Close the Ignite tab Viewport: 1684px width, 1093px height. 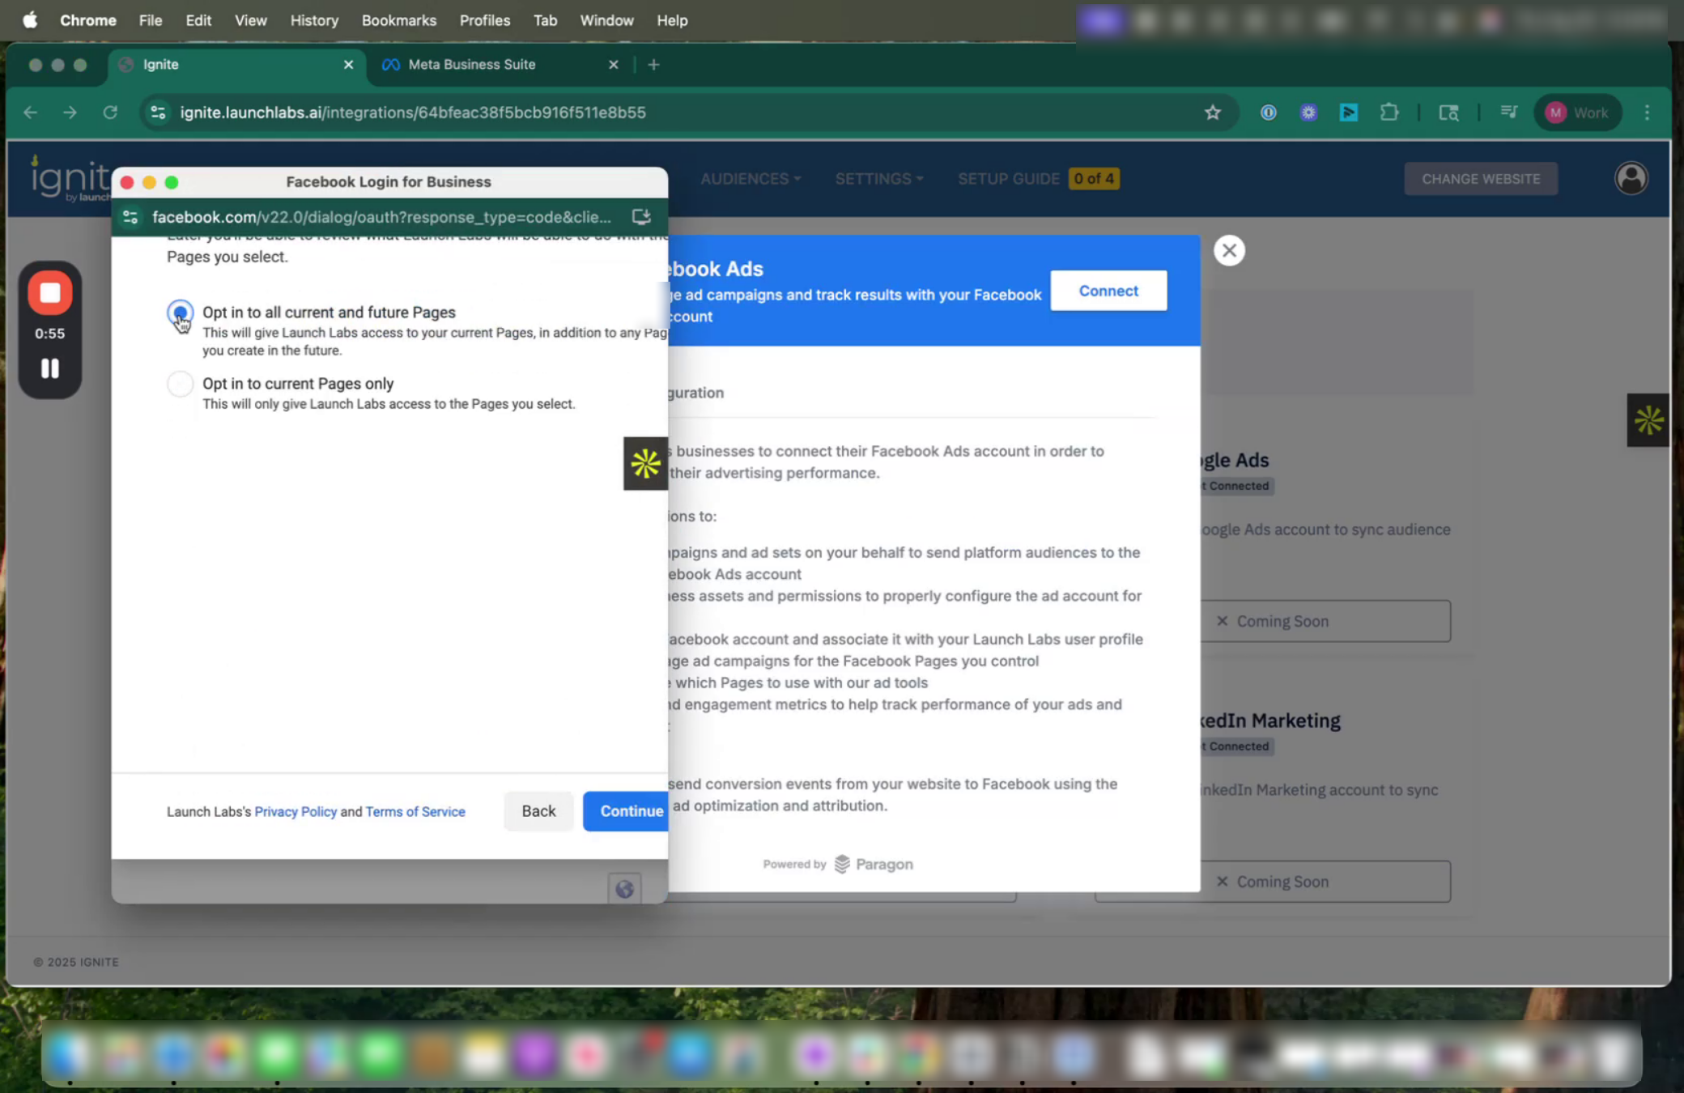(348, 65)
